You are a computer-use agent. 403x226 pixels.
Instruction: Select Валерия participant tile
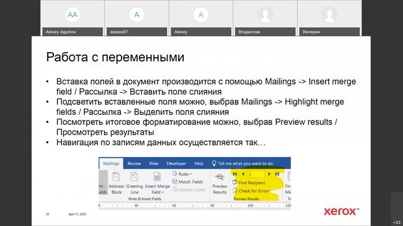tap(329, 18)
